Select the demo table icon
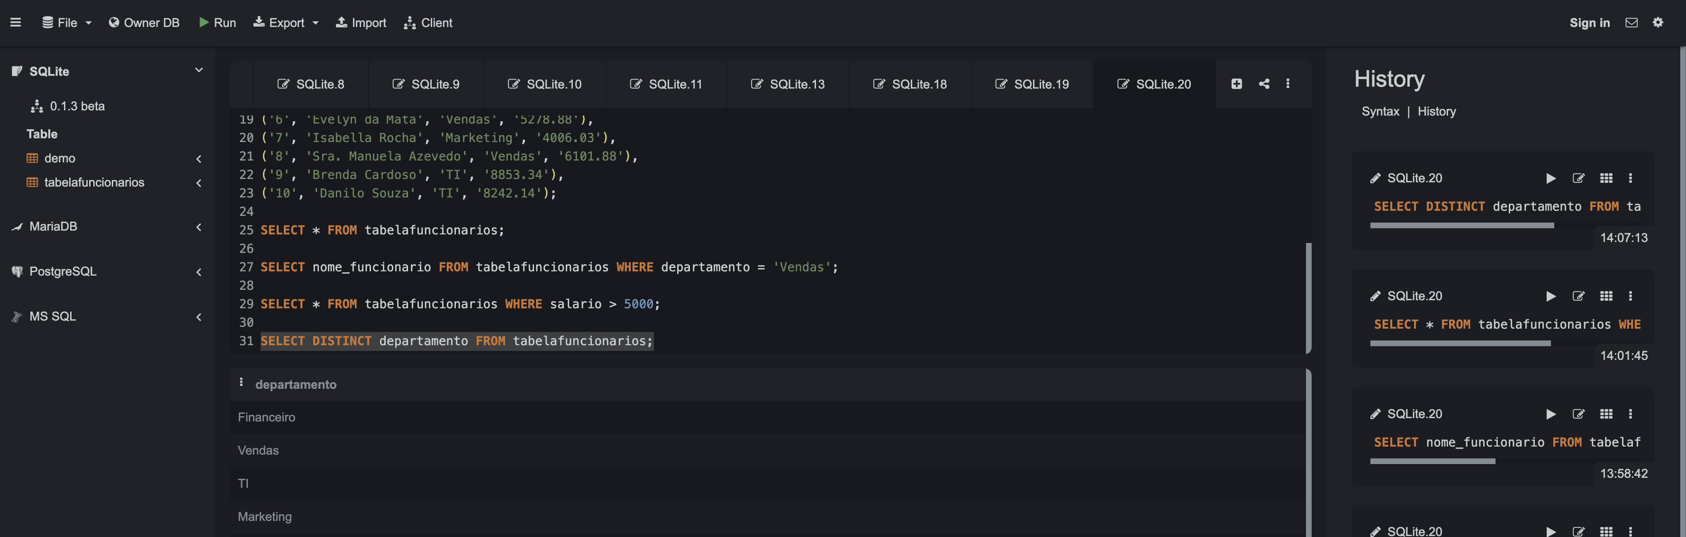1686x537 pixels. pos(32,158)
